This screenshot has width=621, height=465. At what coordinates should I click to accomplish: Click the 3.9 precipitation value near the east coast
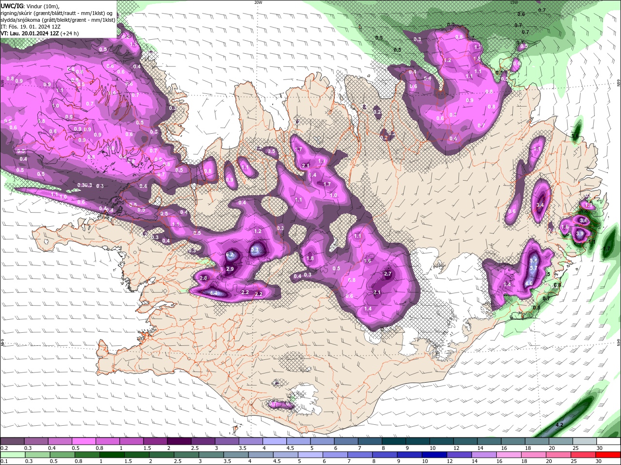point(580,233)
